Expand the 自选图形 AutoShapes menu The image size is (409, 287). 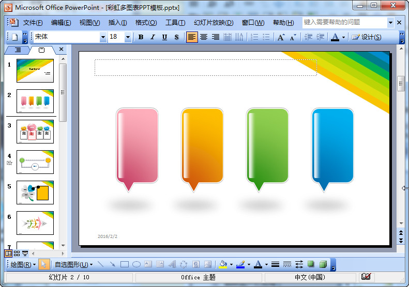click(74, 264)
